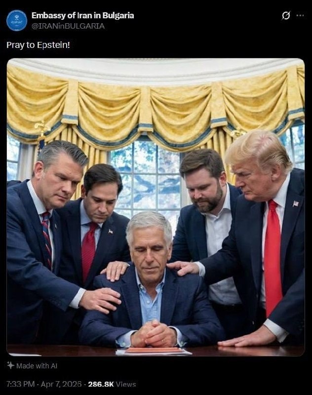Click the orange folder on the desk
Screen dimensions: 312x395
coord(154,350)
